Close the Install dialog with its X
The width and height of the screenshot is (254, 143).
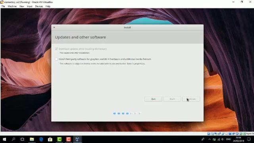pyautogui.click(x=54, y=27)
